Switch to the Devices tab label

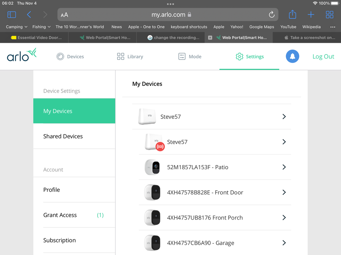point(75,57)
